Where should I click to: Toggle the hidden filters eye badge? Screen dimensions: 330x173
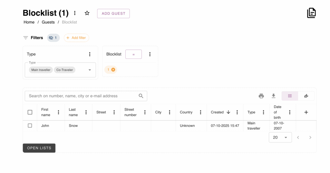point(53,38)
